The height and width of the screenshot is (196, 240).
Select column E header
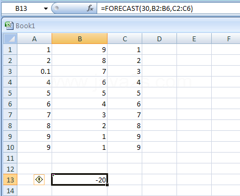194,39
